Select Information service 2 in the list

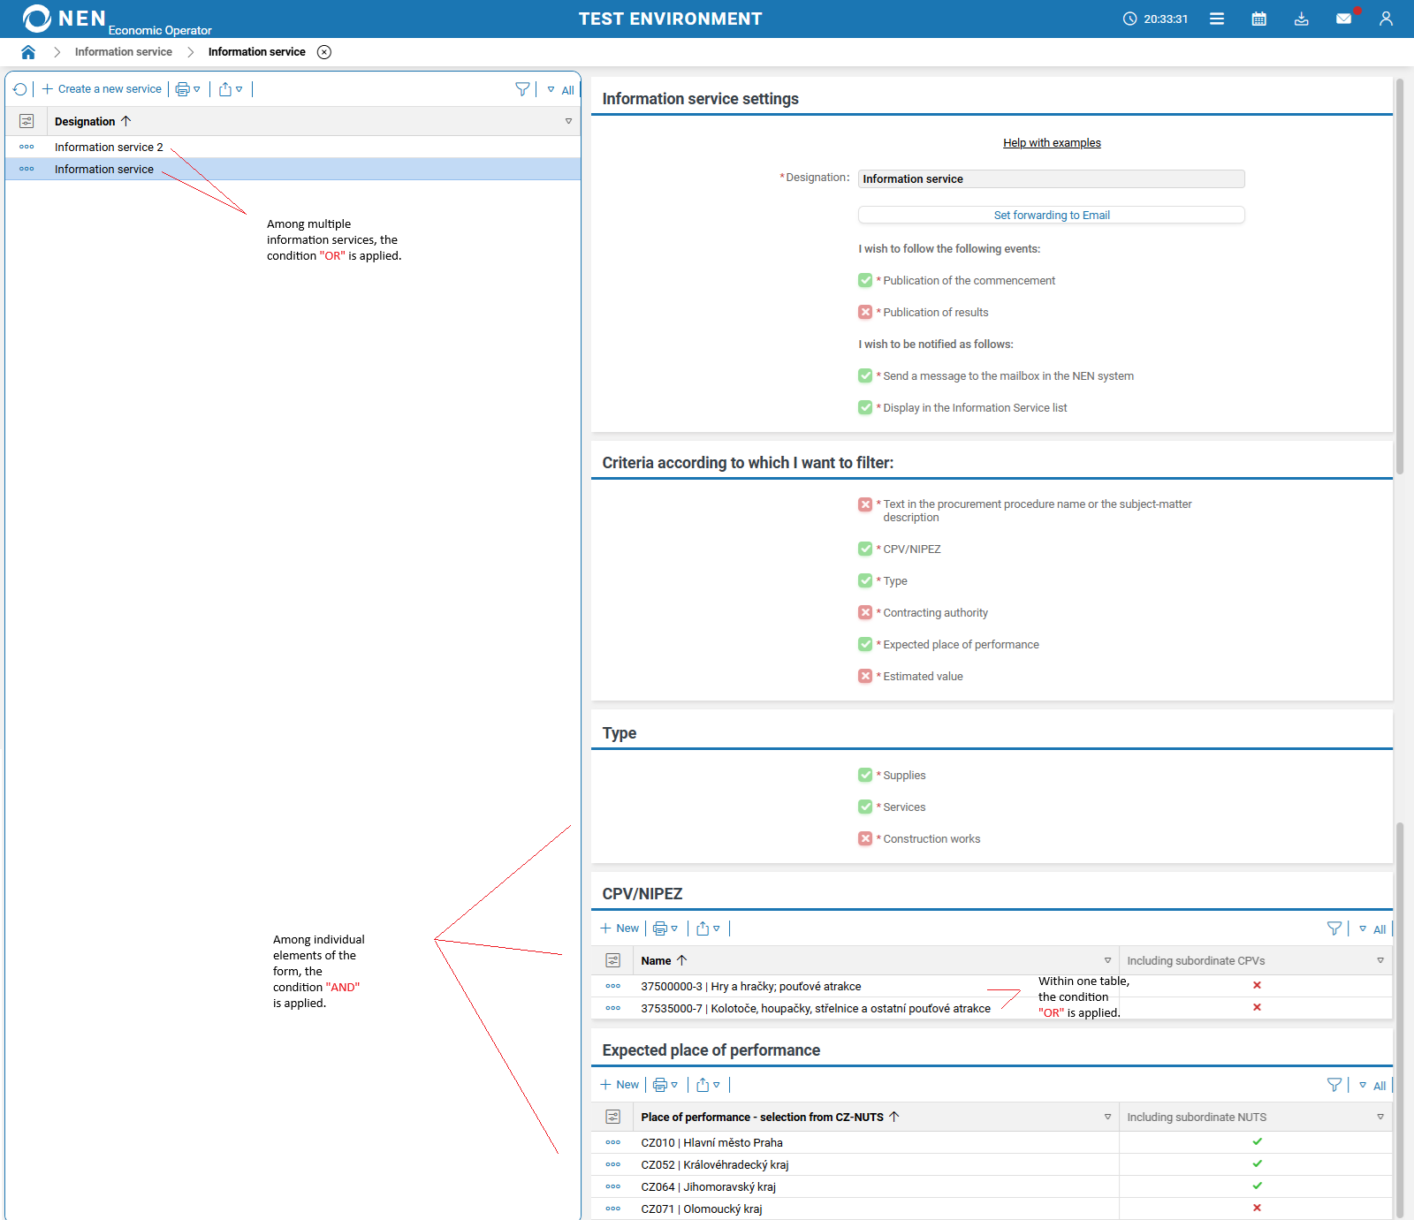tap(109, 148)
